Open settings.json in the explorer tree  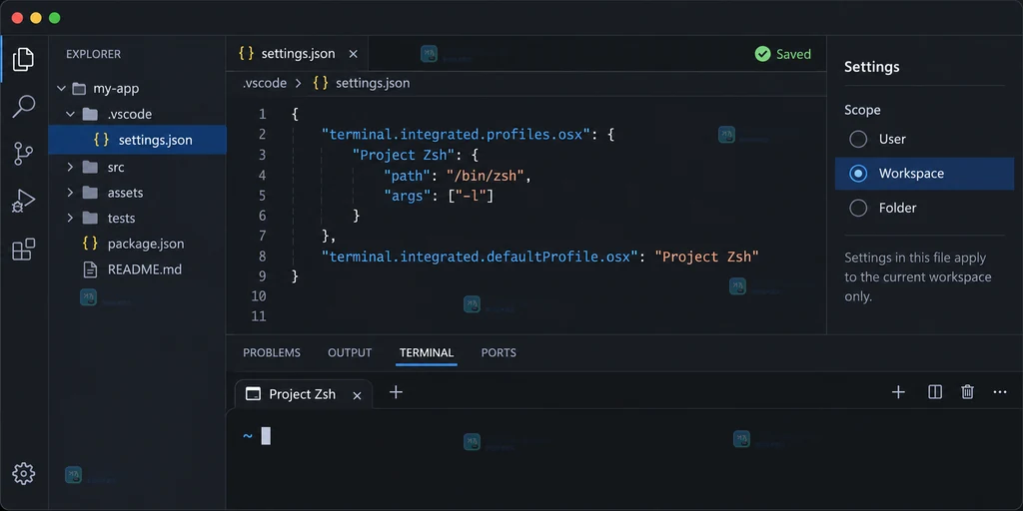pos(138,140)
